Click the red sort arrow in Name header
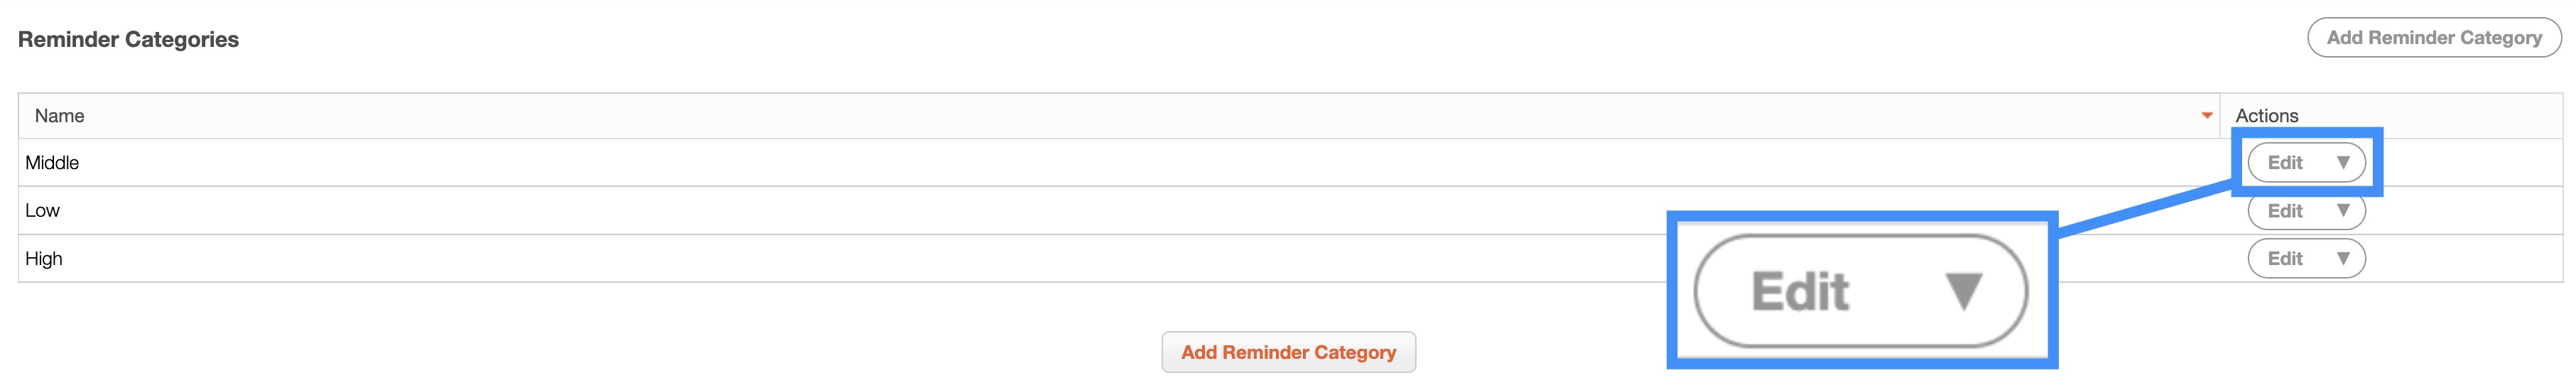 click(2206, 116)
